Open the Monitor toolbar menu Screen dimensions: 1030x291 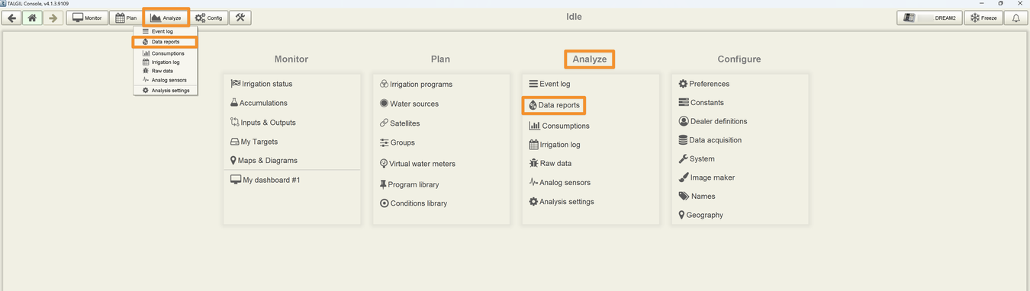(x=87, y=18)
